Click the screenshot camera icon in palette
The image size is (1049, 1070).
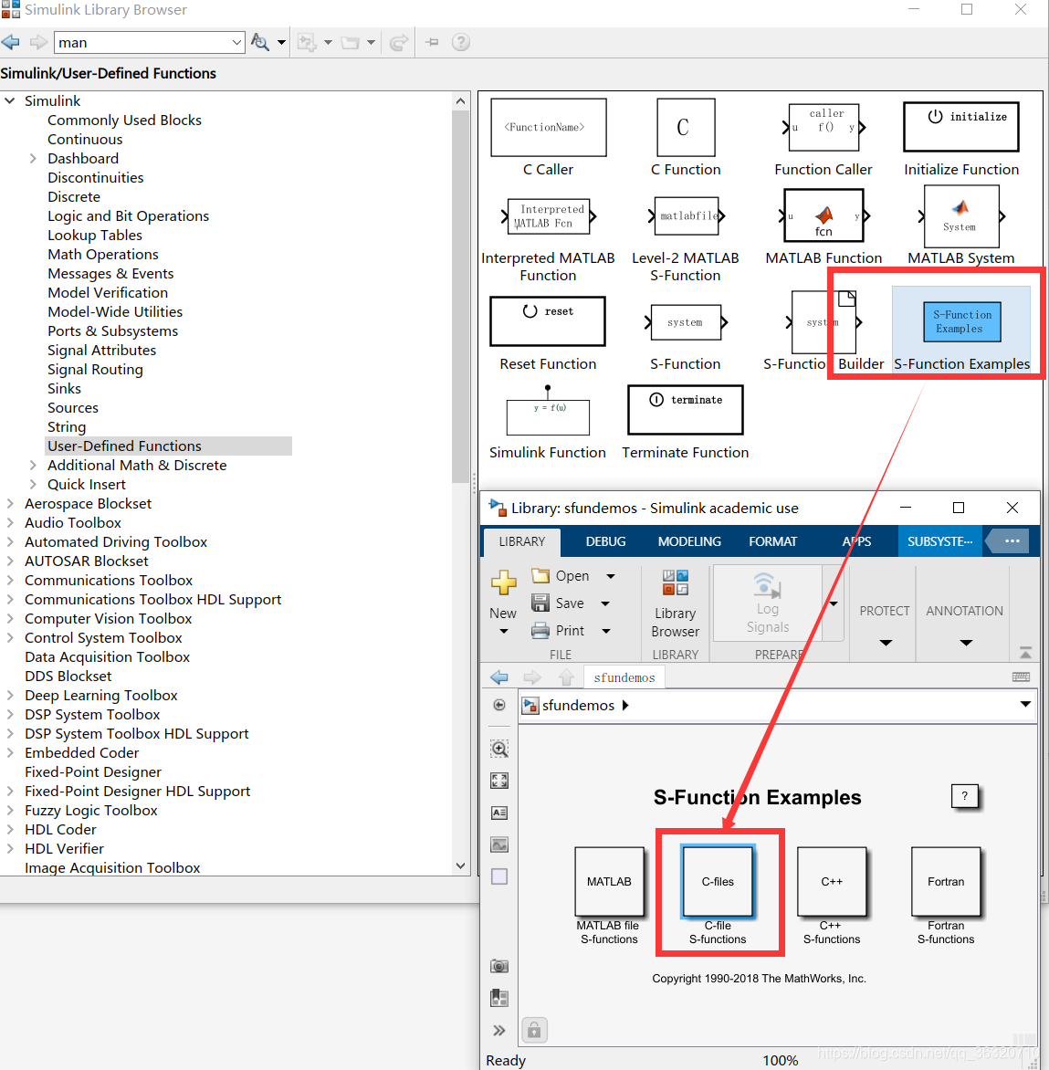tap(499, 966)
